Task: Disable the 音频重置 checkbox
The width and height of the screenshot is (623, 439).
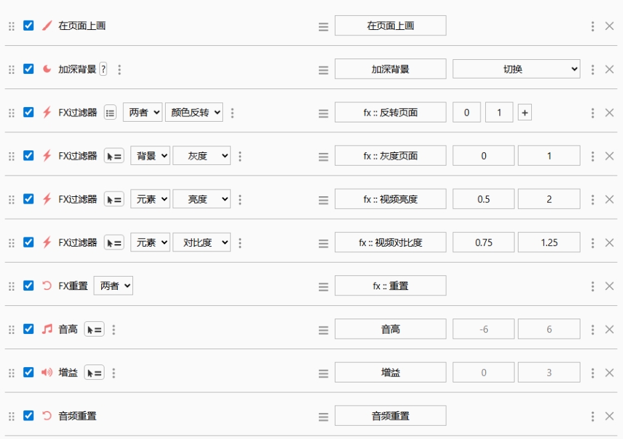Action: [29, 416]
